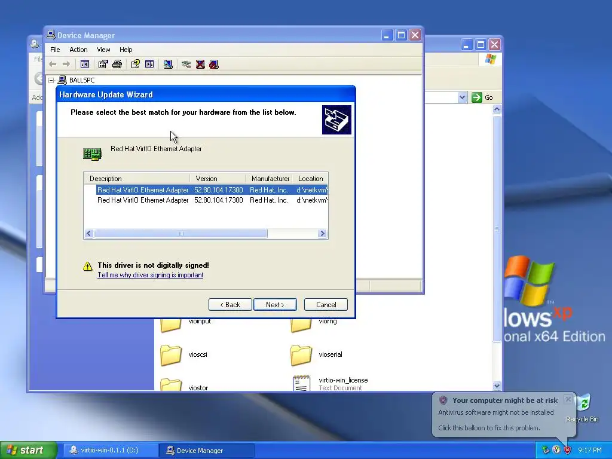Image resolution: width=612 pixels, height=459 pixels.
Task: Select the BALLSPC computer icon in tree
Action: (62, 80)
